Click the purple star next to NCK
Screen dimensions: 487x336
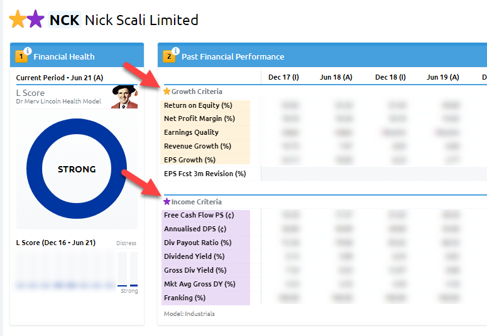click(35, 19)
